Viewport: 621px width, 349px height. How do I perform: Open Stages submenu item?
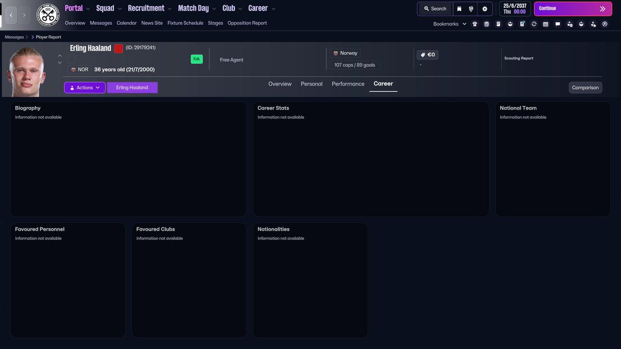pyautogui.click(x=216, y=23)
